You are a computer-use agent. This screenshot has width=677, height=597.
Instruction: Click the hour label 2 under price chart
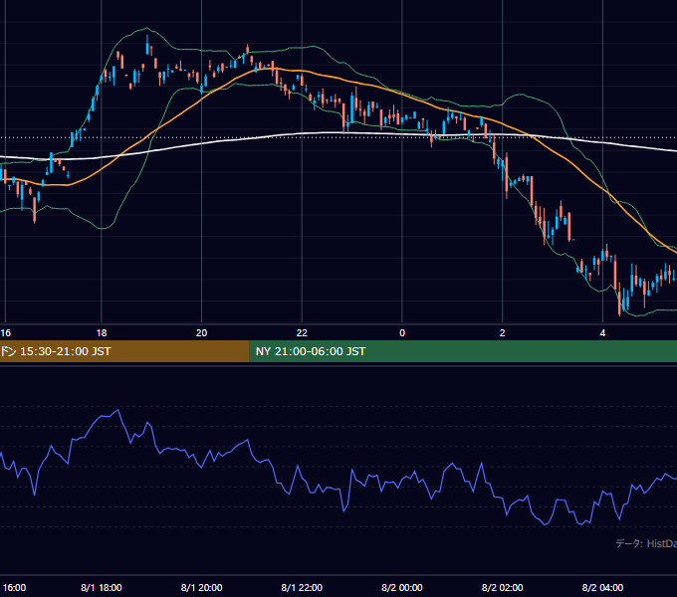point(502,332)
